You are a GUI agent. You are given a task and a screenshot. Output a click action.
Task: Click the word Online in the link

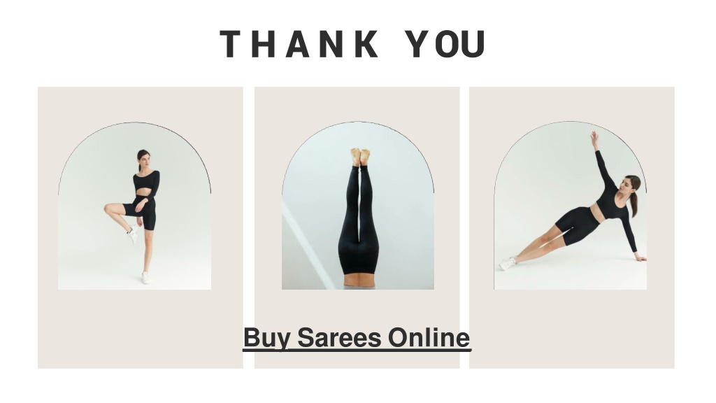(x=429, y=338)
